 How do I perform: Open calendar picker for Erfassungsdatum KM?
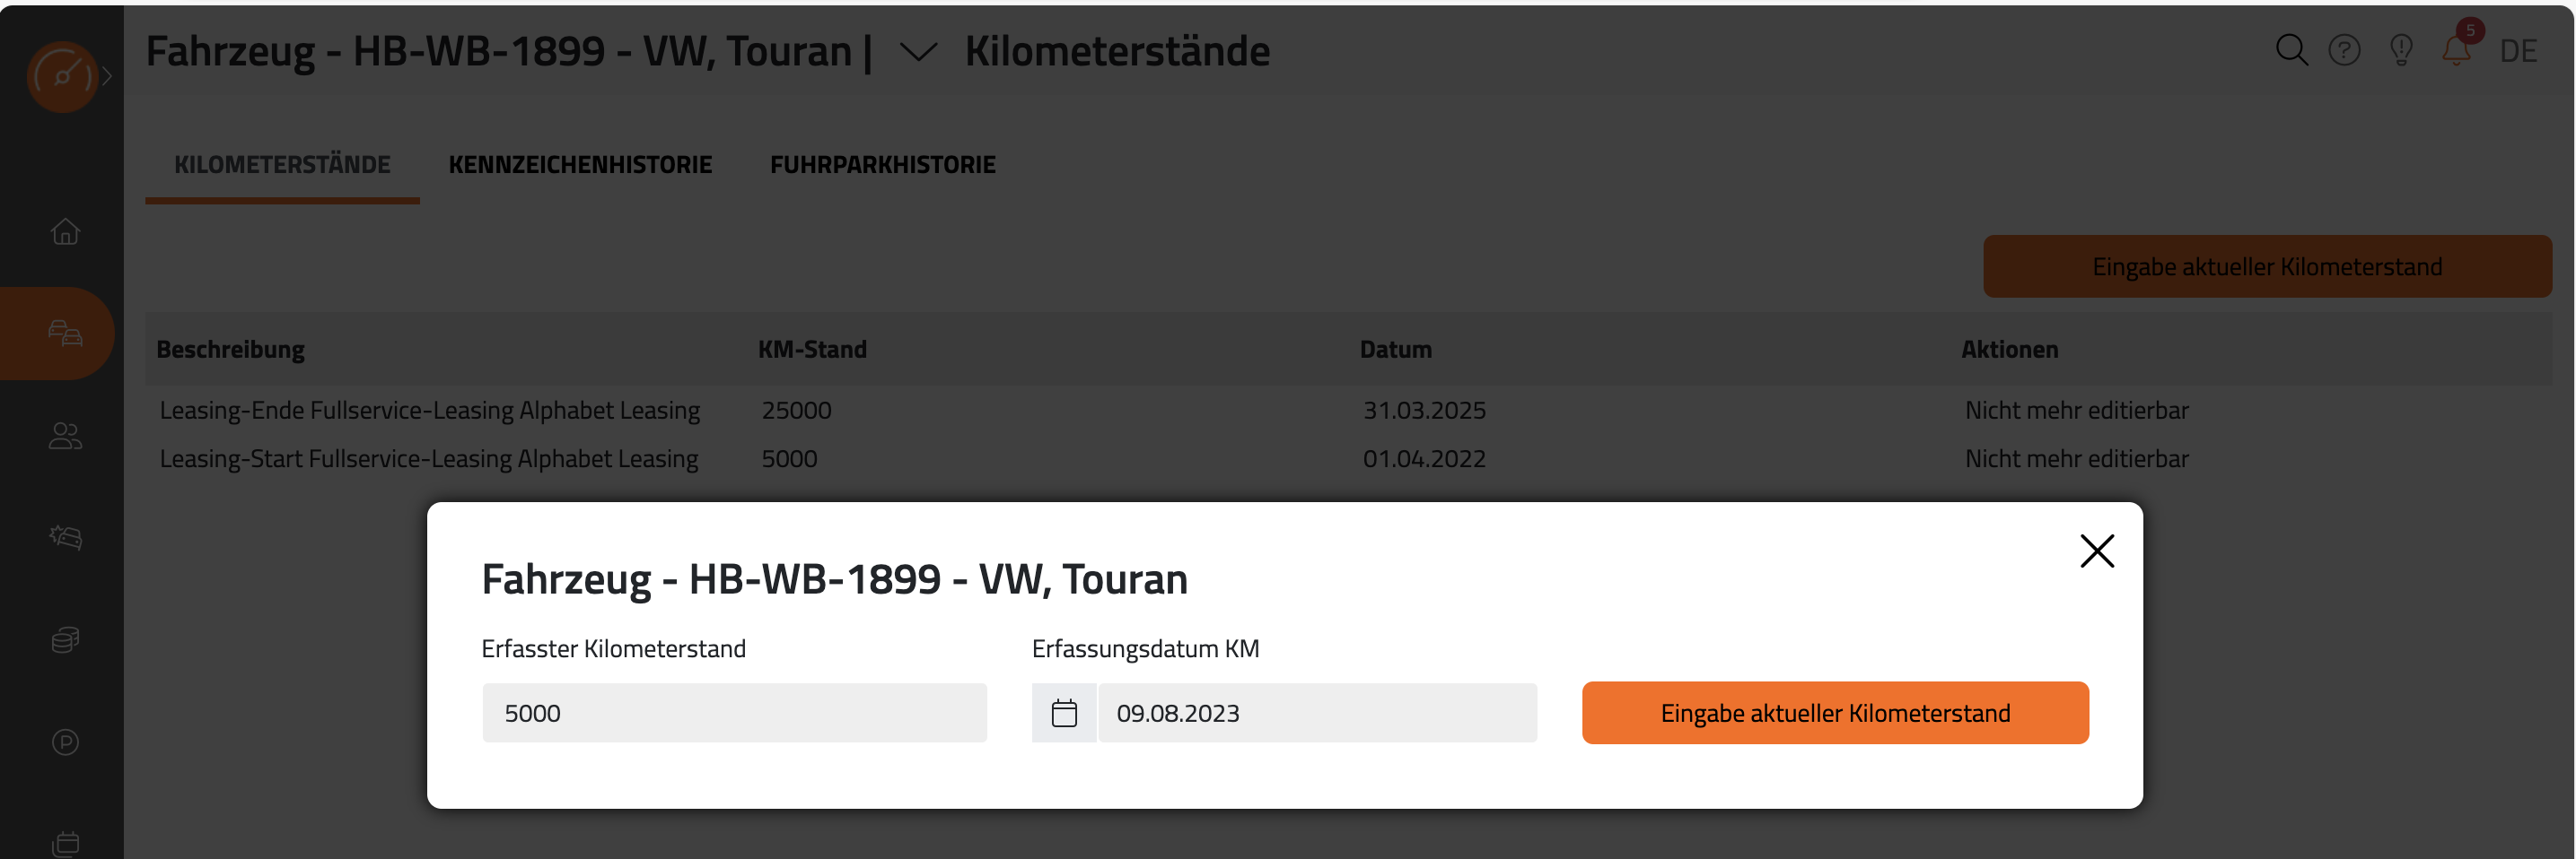[x=1064, y=713]
